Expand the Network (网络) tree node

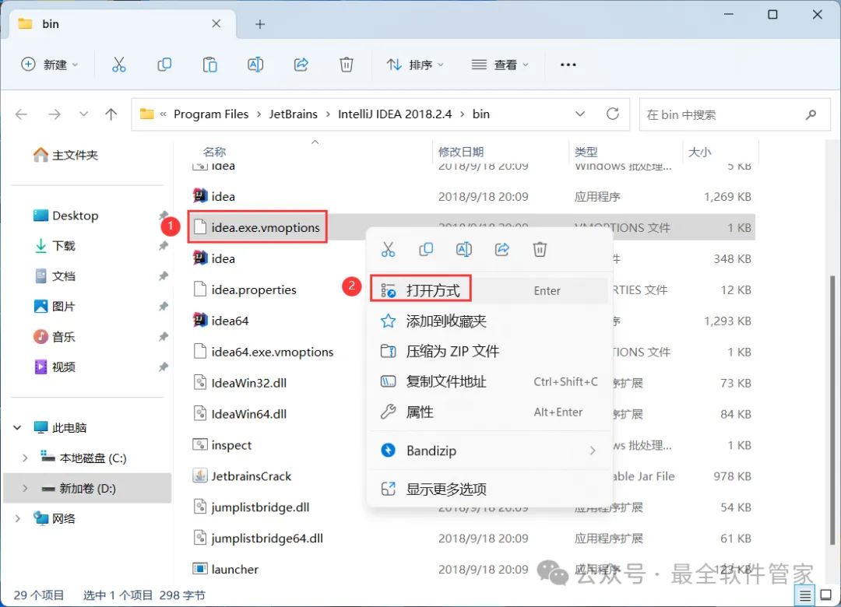pyautogui.click(x=17, y=518)
